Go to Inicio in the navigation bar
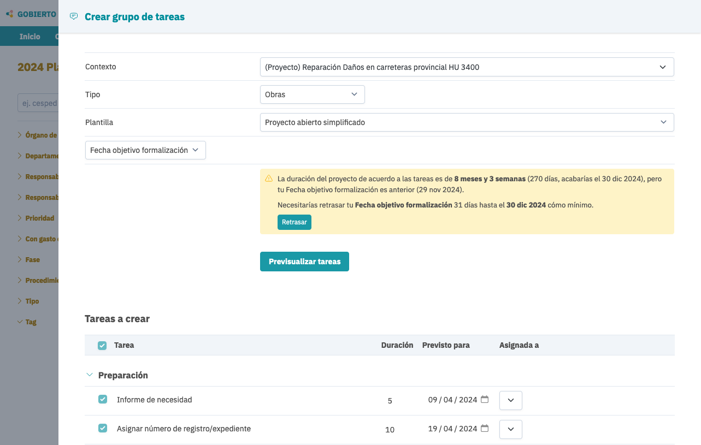The image size is (701, 445). pyautogui.click(x=30, y=37)
